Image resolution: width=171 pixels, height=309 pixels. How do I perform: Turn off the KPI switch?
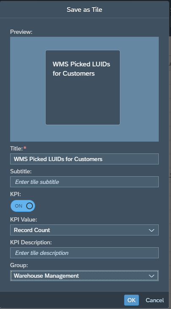[23, 206]
